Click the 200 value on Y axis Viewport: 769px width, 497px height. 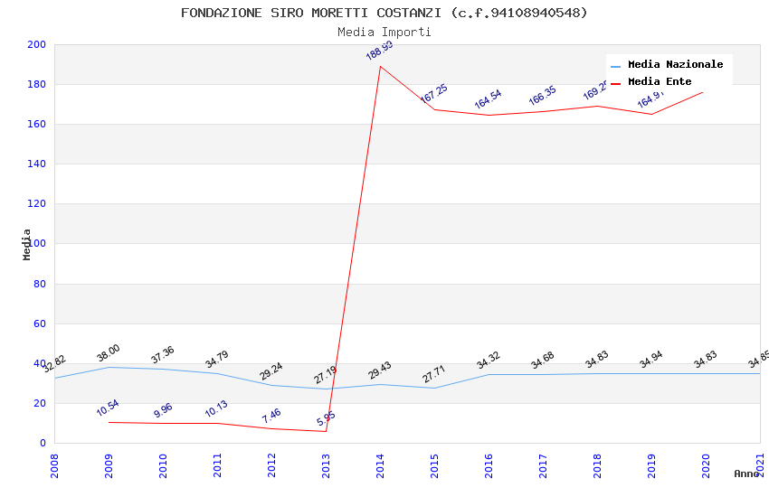click(36, 44)
